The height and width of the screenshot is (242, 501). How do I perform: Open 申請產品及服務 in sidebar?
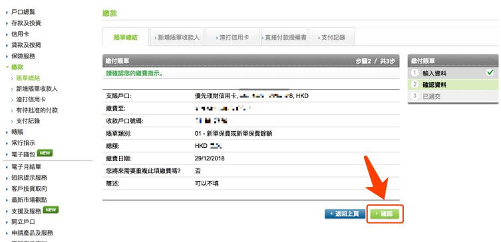coord(33,233)
